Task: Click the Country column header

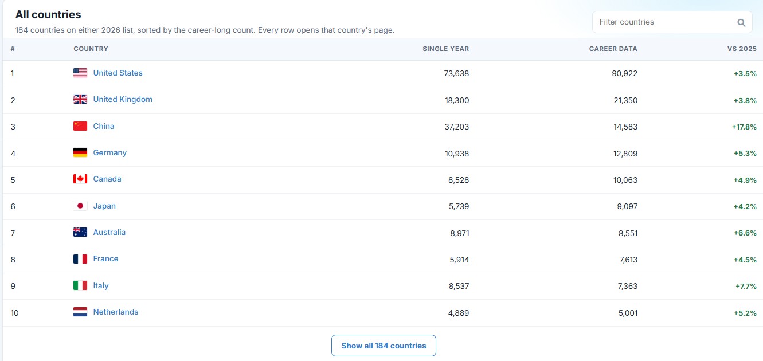Action: click(x=91, y=49)
